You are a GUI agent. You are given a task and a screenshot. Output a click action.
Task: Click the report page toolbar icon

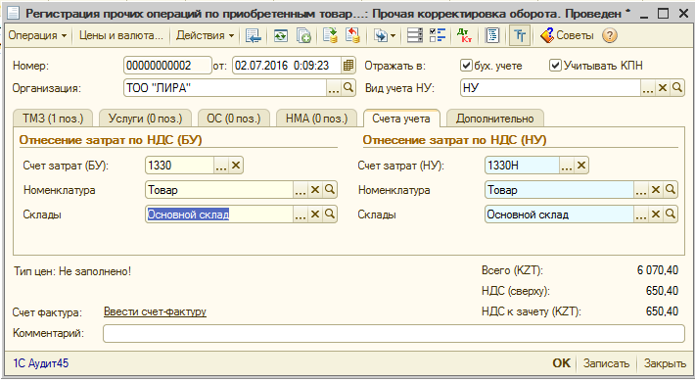coord(492,35)
